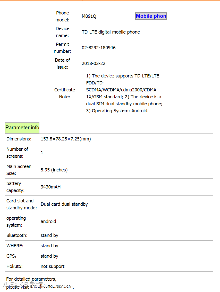Image resolution: width=220 pixels, height=292 pixels.
Task: Select the phone model value M891Q
Action: pos(89,16)
